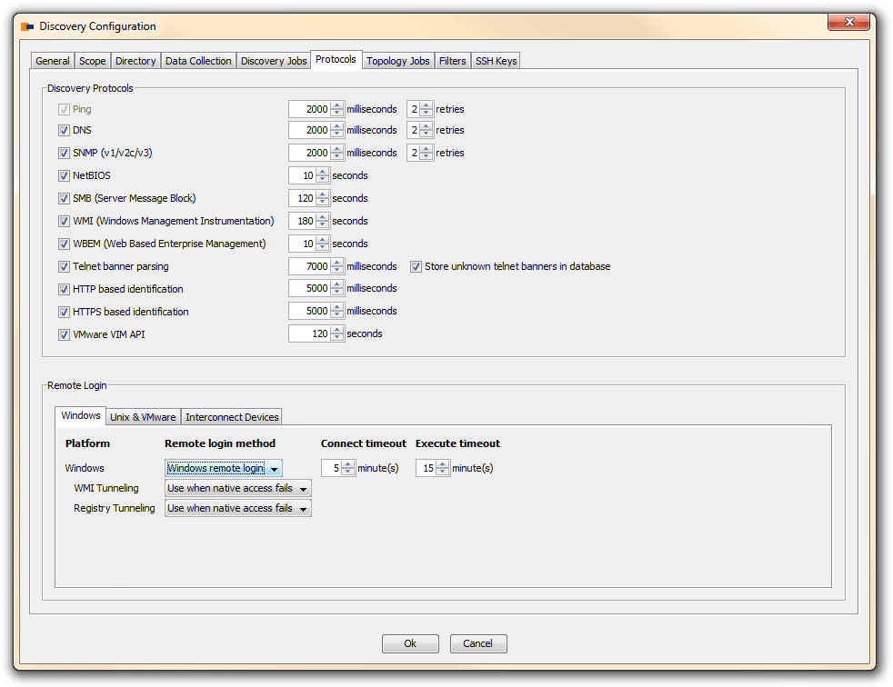Uncheck SNMP (v1/v2c/v3) protocol

pos(64,153)
